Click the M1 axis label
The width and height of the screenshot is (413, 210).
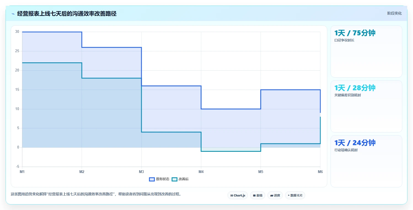[x=22, y=172]
